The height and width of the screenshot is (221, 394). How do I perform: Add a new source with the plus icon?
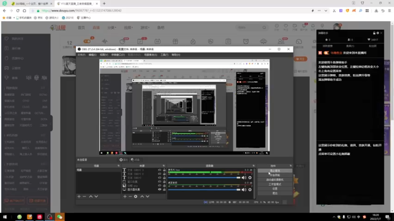125,196
